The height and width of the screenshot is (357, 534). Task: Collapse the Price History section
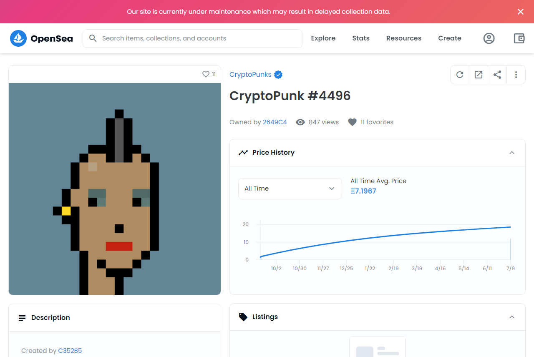(512, 153)
